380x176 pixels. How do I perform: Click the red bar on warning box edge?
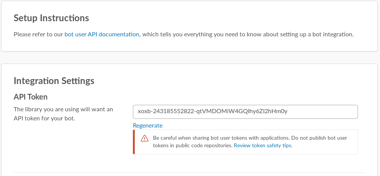134,142
